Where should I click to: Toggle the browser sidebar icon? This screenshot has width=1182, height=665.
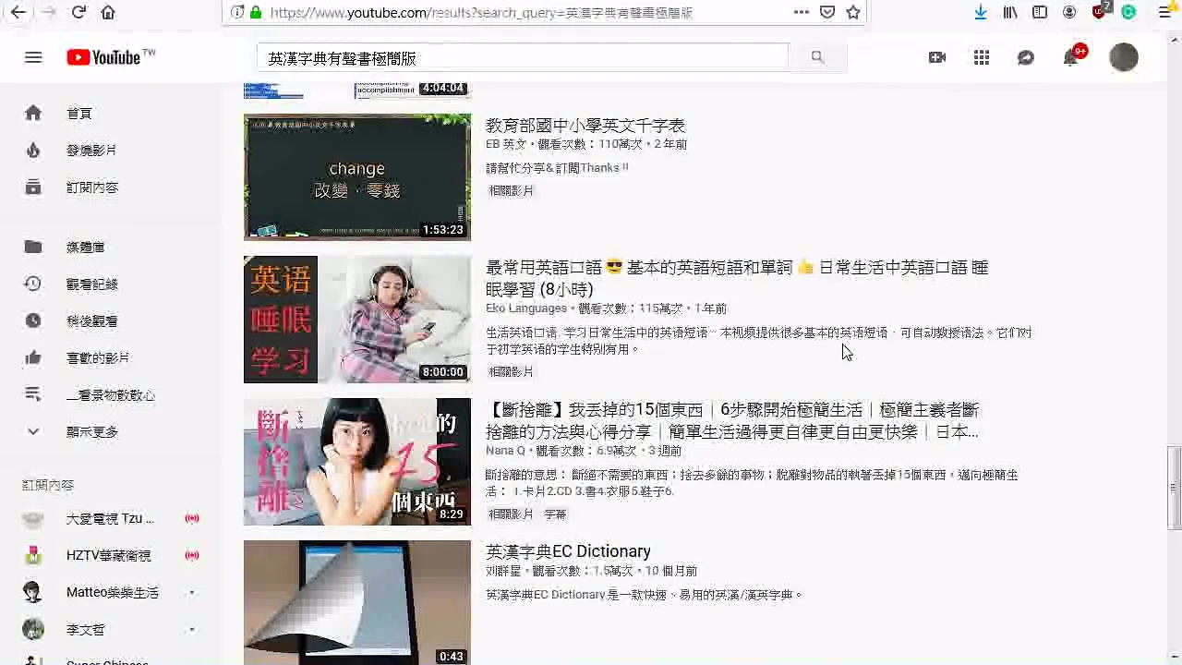[1040, 12]
